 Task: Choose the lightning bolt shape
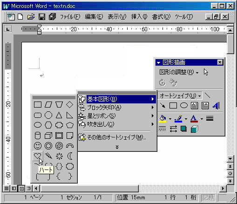click(48, 156)
